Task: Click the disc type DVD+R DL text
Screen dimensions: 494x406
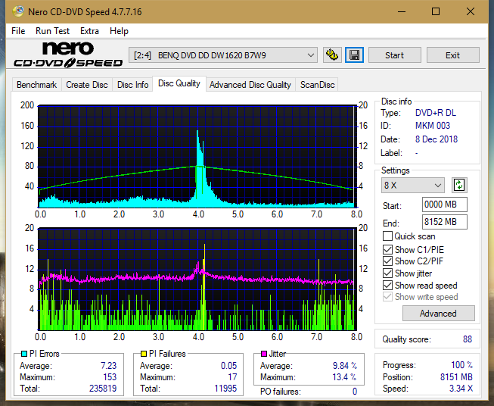Action: (436, 113)
